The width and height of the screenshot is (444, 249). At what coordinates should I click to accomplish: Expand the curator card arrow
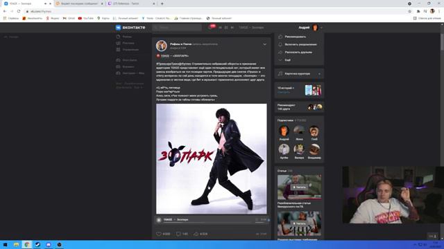coord(319,74)
